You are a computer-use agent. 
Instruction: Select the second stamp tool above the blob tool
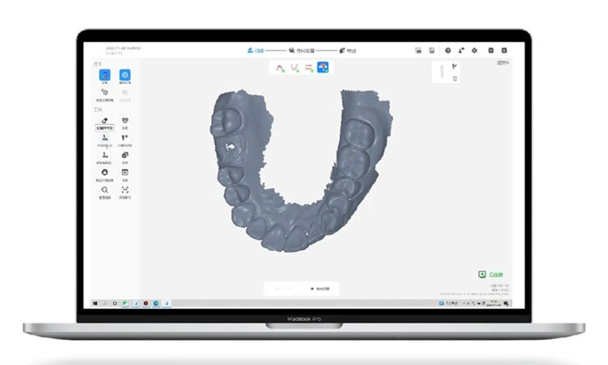[105, 155]
